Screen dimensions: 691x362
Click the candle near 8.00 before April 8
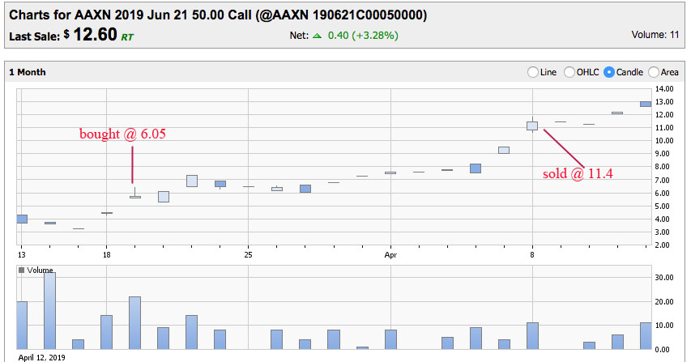[476, 168]
